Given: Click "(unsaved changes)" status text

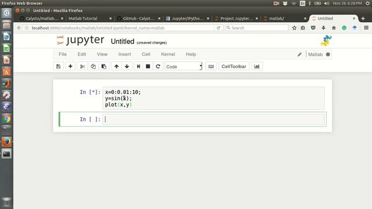Looking at the screenshot, I should pos(152,42).
